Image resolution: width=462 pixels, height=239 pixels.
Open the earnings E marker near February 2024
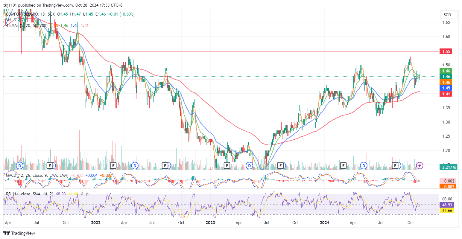[344, 165]
